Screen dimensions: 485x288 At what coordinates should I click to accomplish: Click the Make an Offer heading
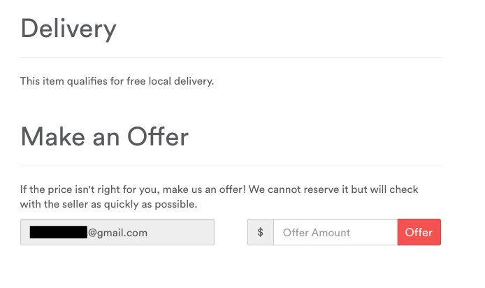pyautogui.click(x=104, y=137)
